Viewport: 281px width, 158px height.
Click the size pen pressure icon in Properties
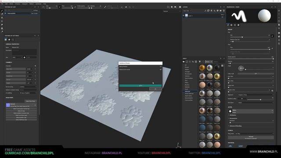tap(272, 36)
